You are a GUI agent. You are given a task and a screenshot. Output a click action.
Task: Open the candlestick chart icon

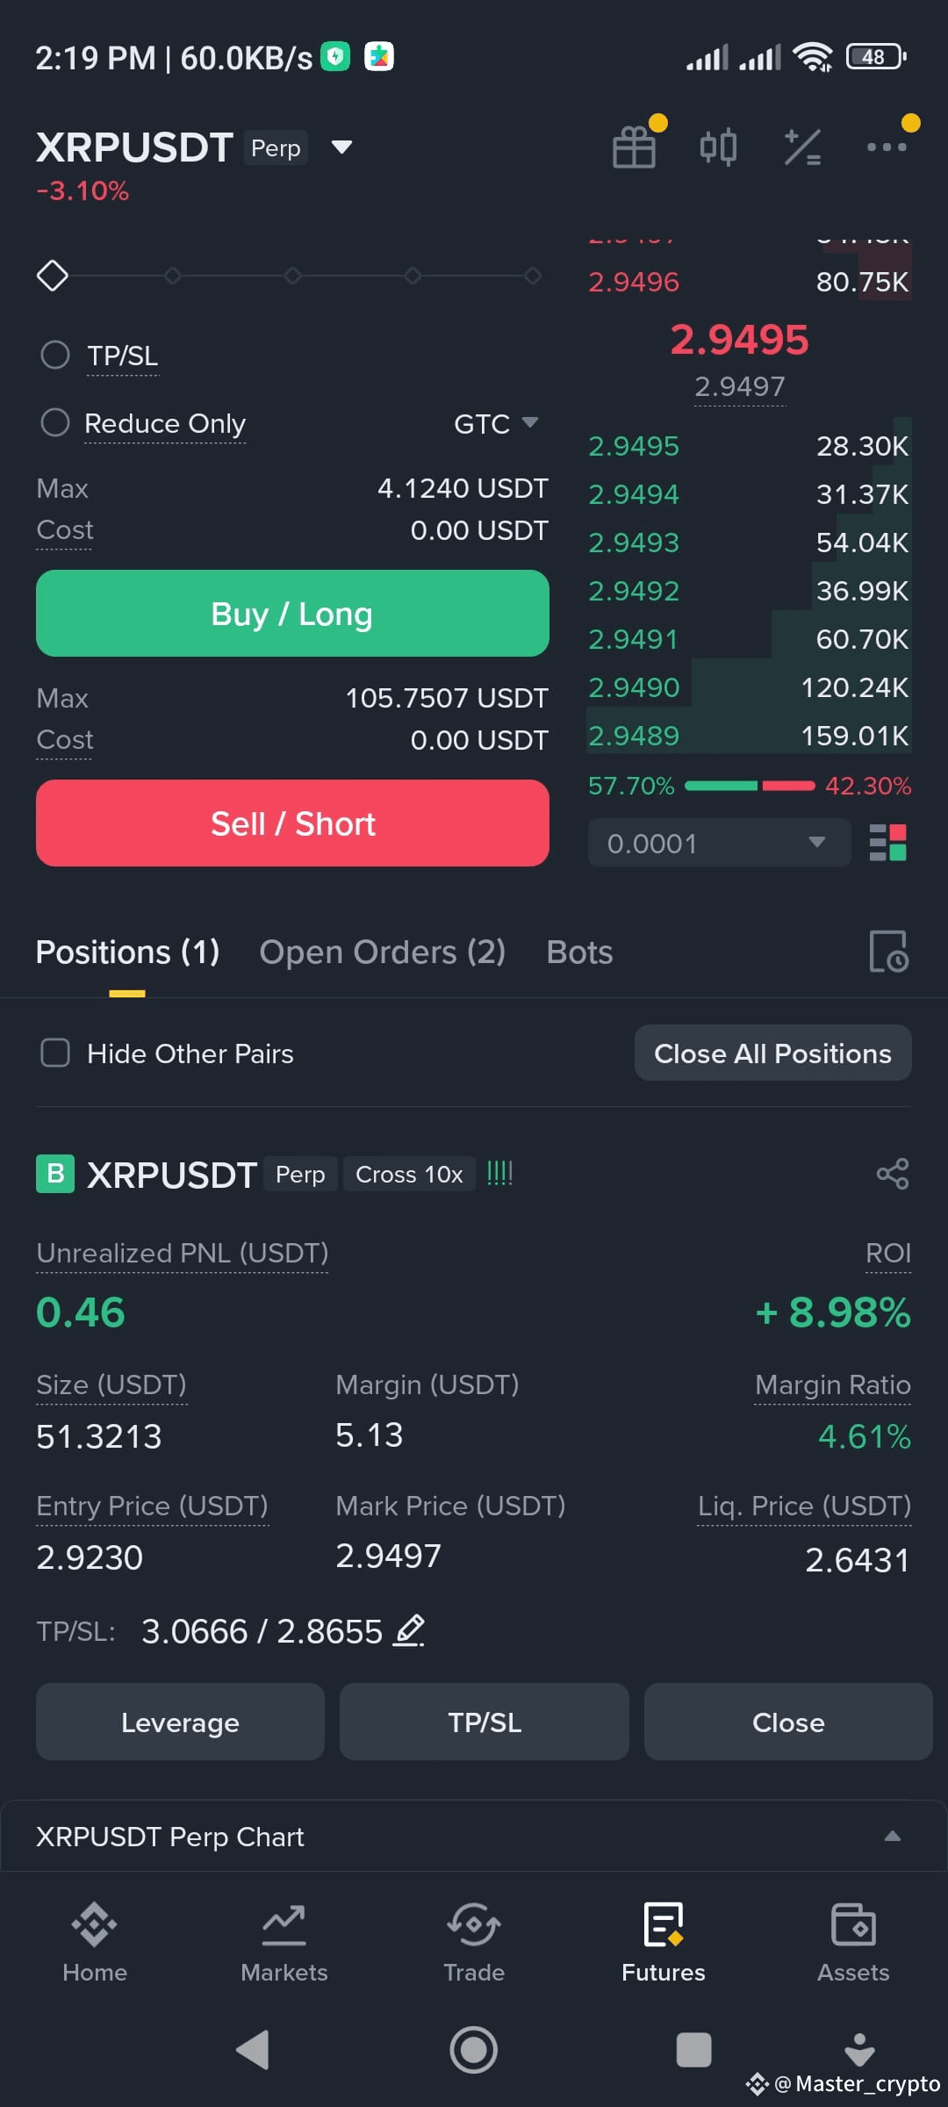pos(718,147)
